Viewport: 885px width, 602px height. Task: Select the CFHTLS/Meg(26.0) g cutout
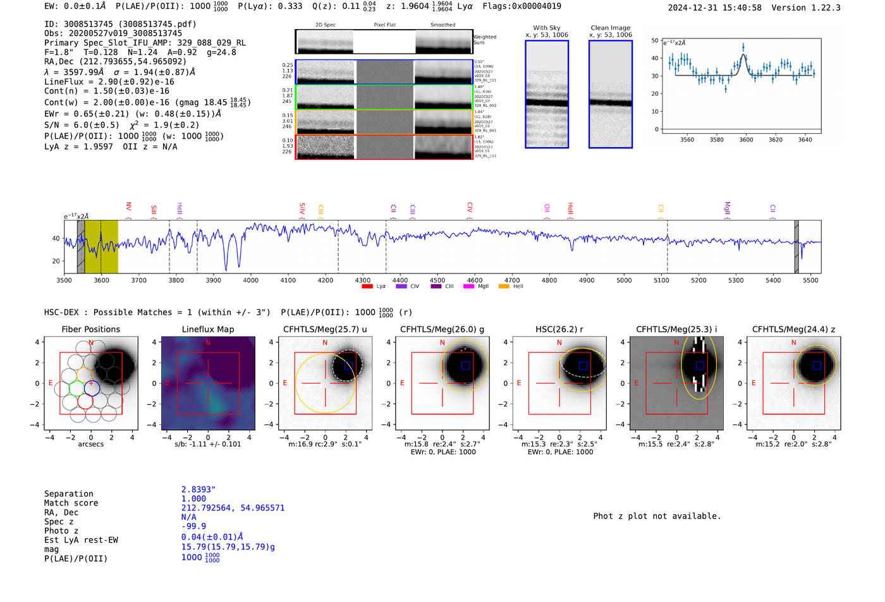[x=442, y=383]
